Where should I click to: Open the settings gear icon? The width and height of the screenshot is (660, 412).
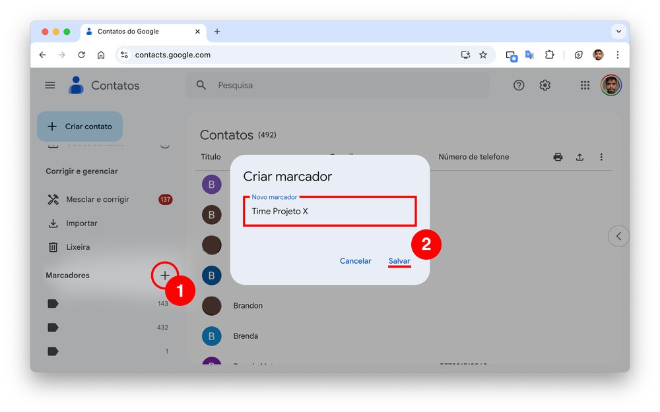point(544,85)
